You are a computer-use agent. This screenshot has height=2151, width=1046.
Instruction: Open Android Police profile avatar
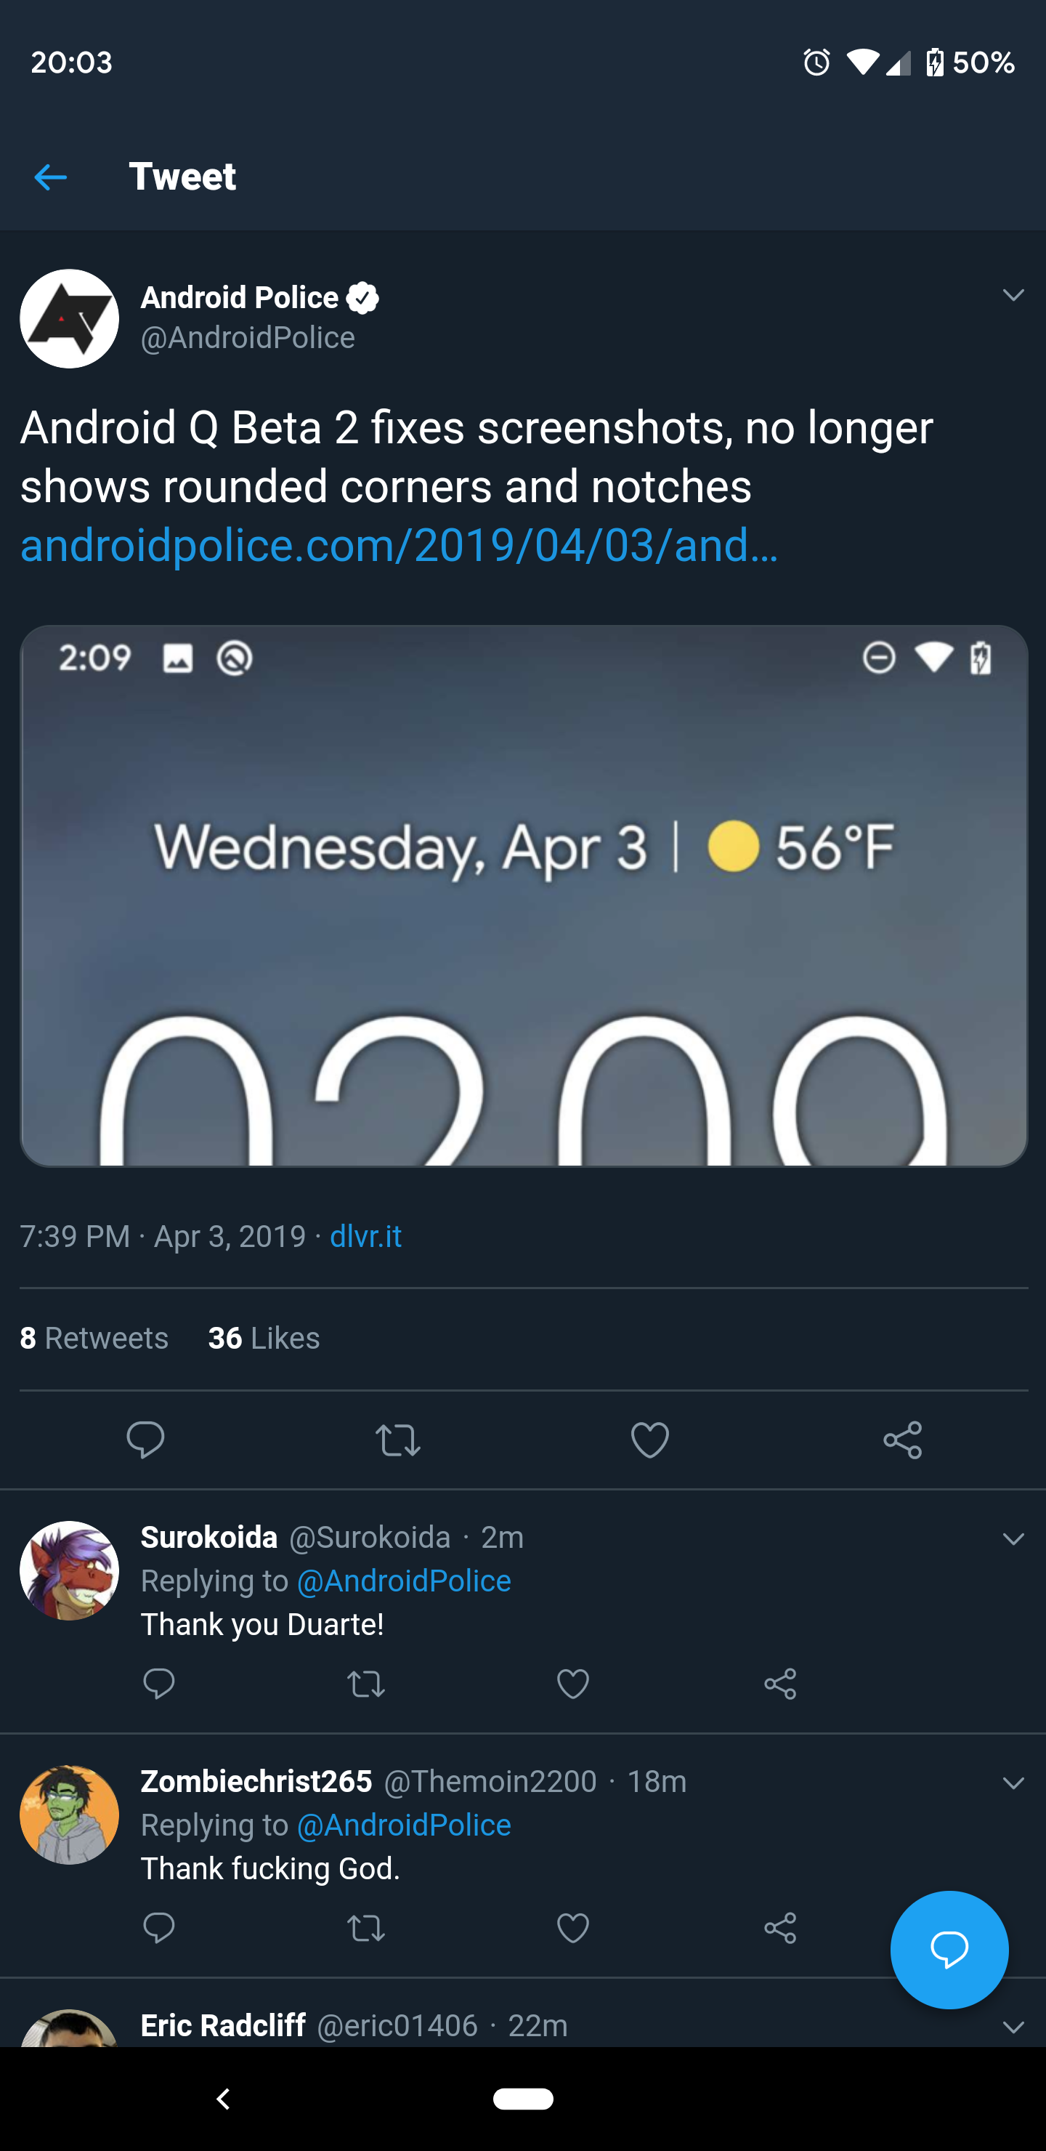[x=69, y=318]
